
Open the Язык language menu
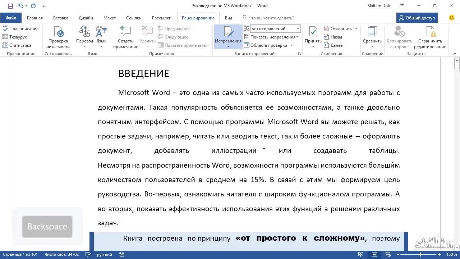101,37
